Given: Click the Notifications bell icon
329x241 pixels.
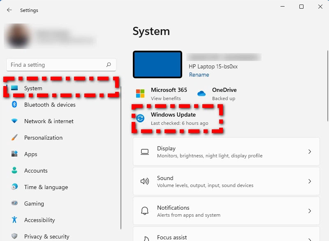Looking at the screenshot, I should point(145,211).
